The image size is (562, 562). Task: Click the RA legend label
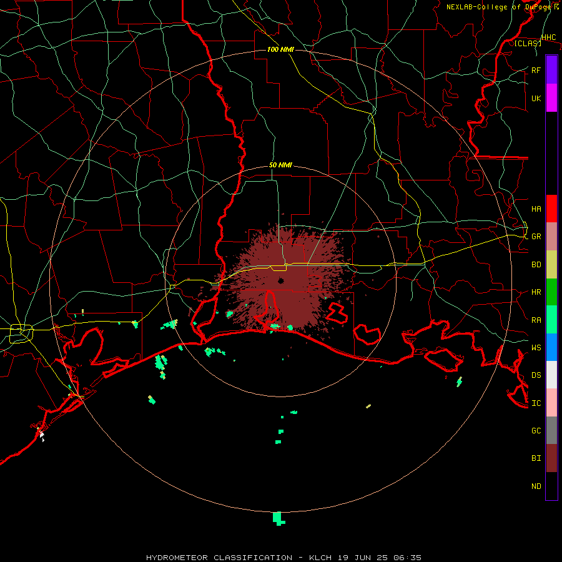tap(536, 320)
